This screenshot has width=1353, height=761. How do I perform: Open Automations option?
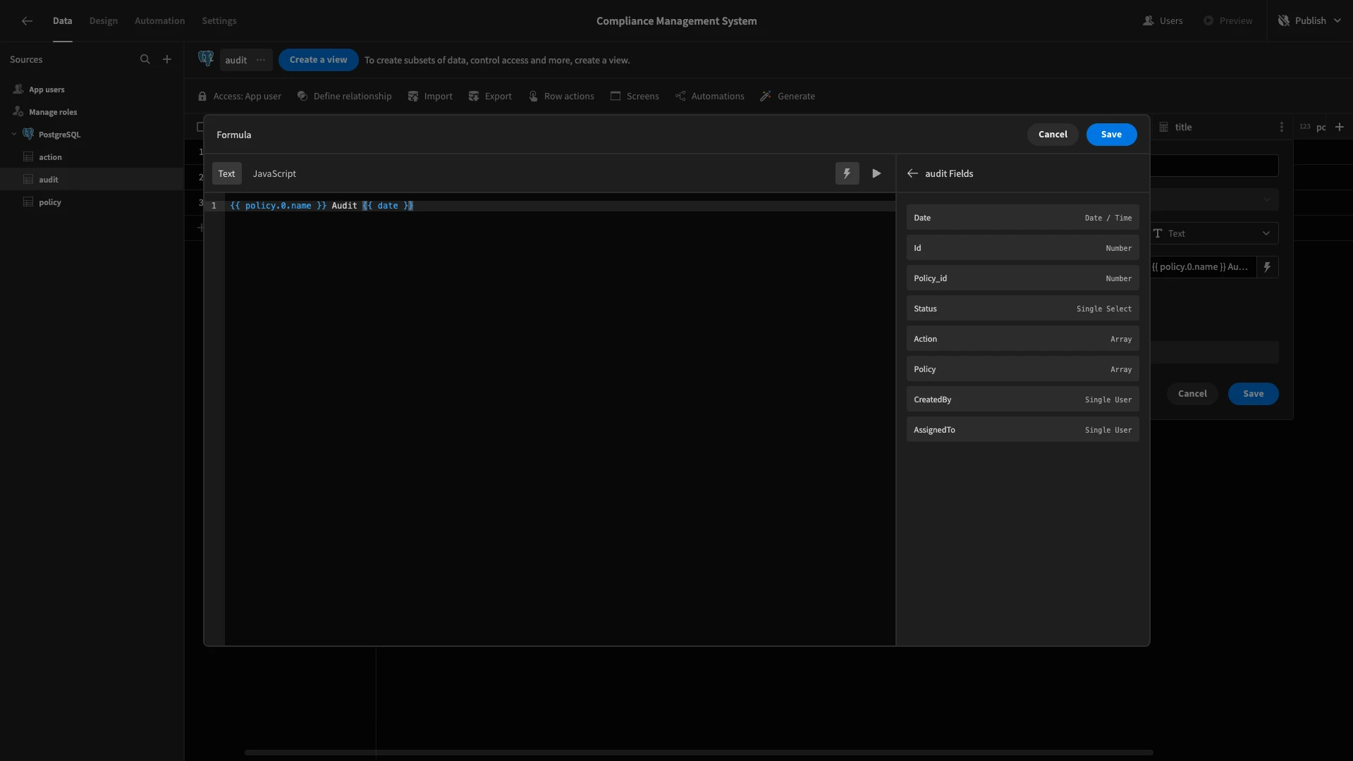pyautogui.click(x=709, y=97)
